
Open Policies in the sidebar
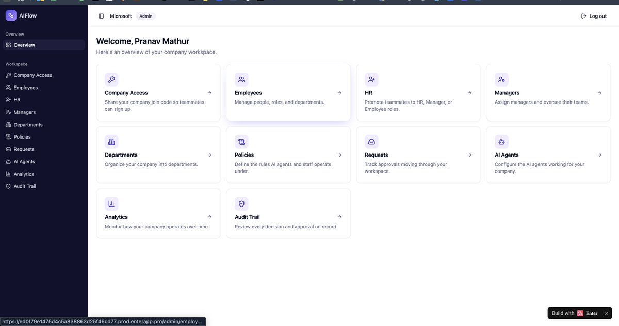(43, 137)
